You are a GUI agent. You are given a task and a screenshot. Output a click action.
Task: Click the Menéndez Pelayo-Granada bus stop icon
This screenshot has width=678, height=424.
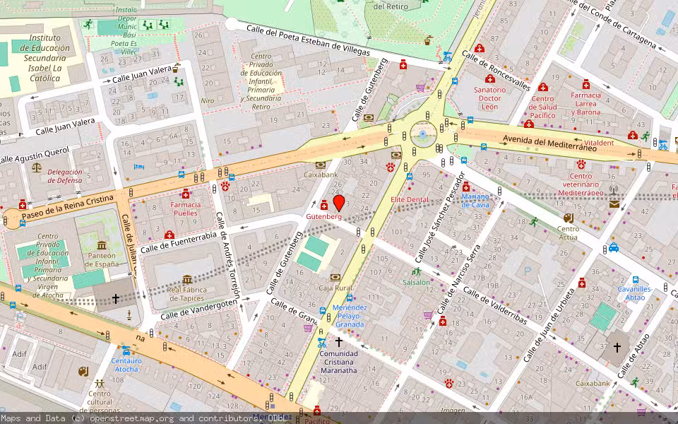350,298
